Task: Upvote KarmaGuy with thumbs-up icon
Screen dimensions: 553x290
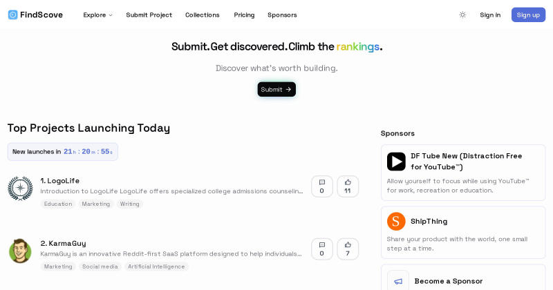Action: pos(348,249)
